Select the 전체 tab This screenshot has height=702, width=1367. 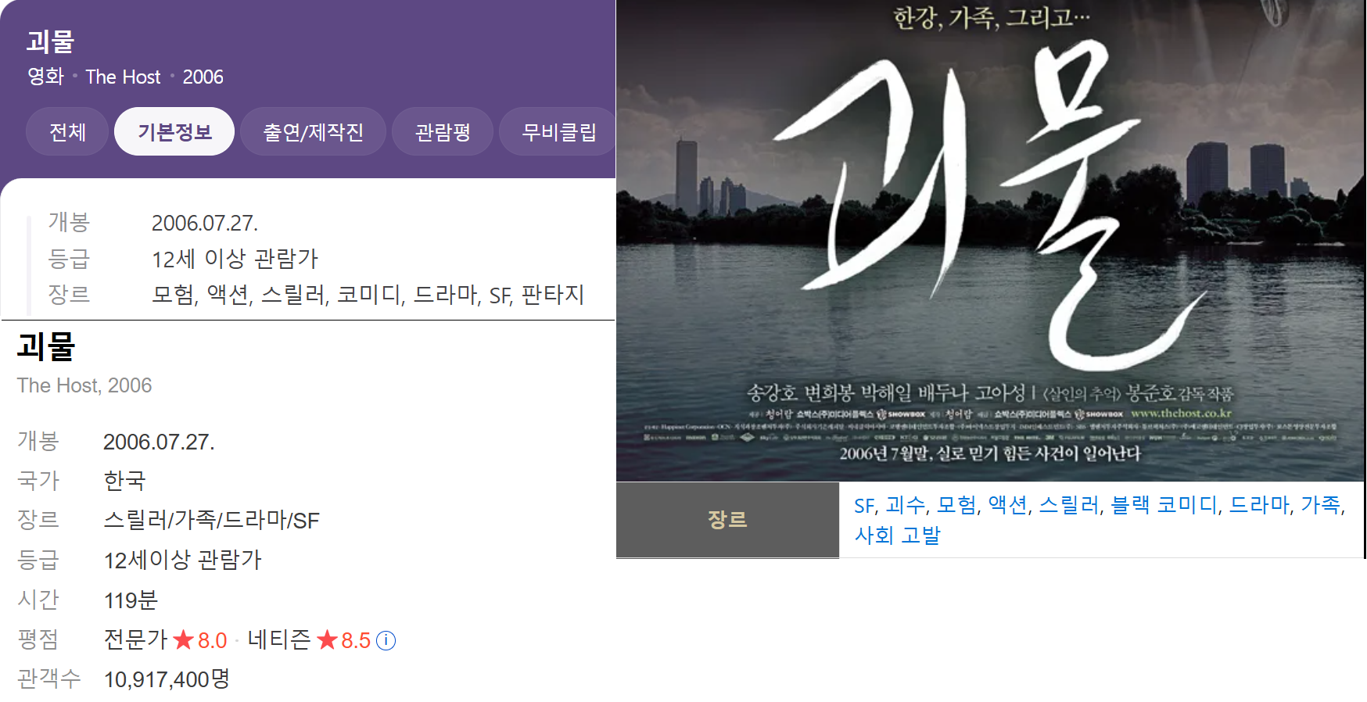(67, 131)
